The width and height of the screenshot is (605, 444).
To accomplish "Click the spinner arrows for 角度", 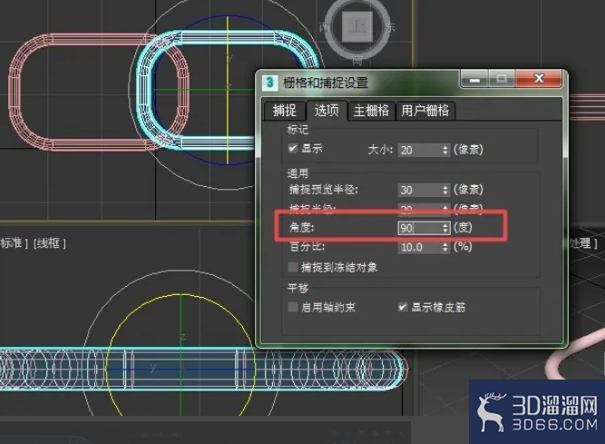I will coord(445,228).
